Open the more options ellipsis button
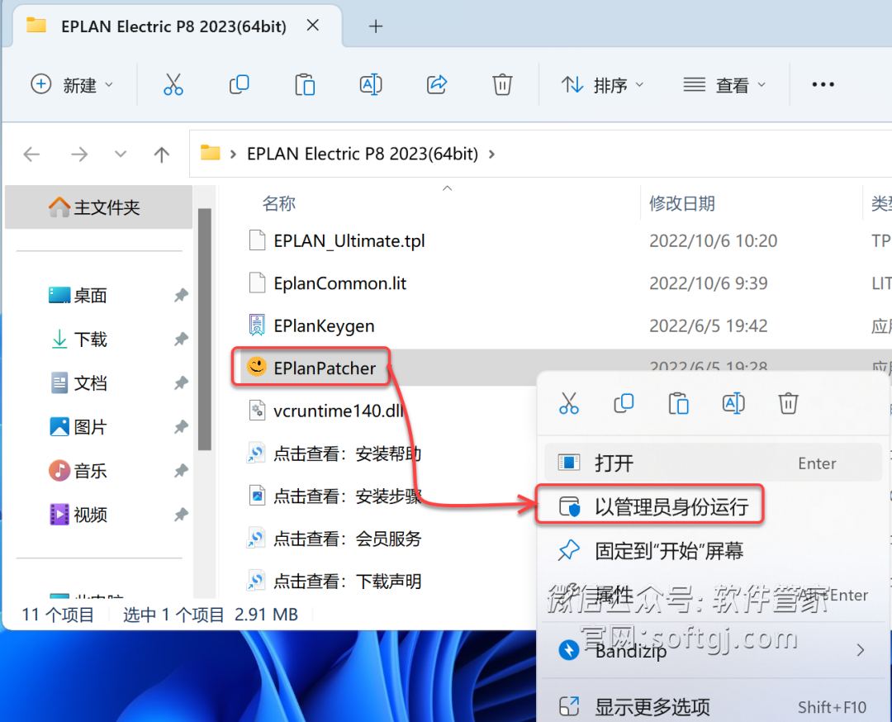 (x=823, y=84)
